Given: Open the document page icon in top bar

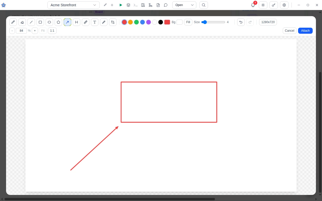Looking at the screenshot, I should [158, 5].
